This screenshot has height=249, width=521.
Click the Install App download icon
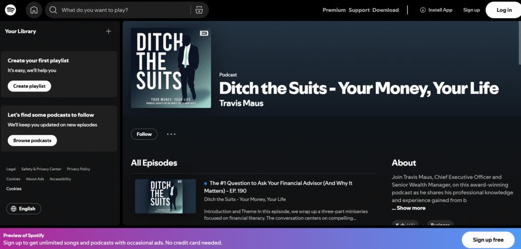pos(422,10)
